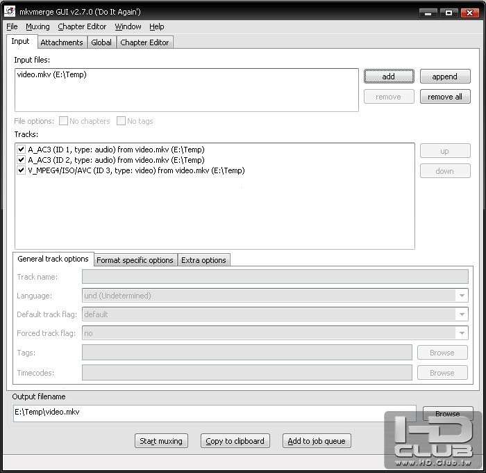Select video.mkv in the input files list
The height and width of the screenshot is (473, 486).
pos(52,74)
